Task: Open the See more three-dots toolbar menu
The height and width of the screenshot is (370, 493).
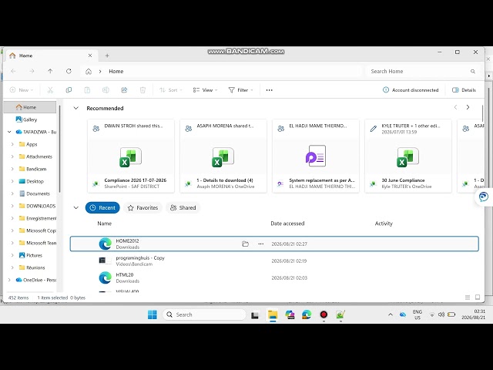Action: 270,90
